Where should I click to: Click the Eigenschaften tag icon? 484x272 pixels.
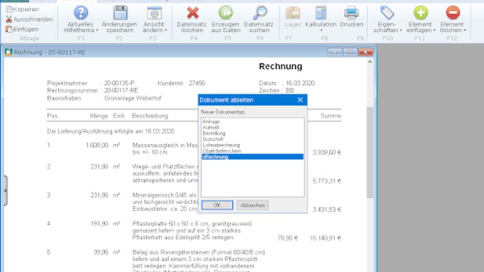[x=387, y=13]
